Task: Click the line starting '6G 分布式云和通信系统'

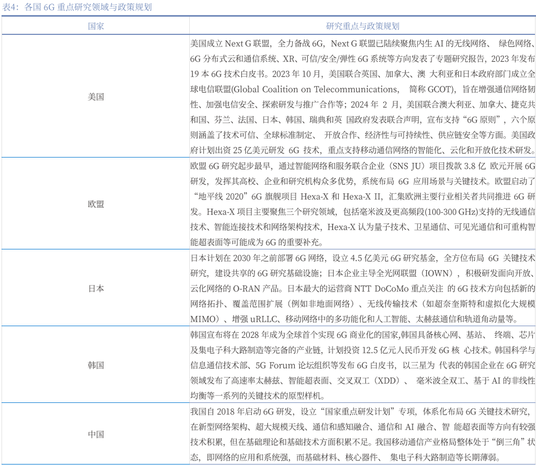Action: coord(363,59)
